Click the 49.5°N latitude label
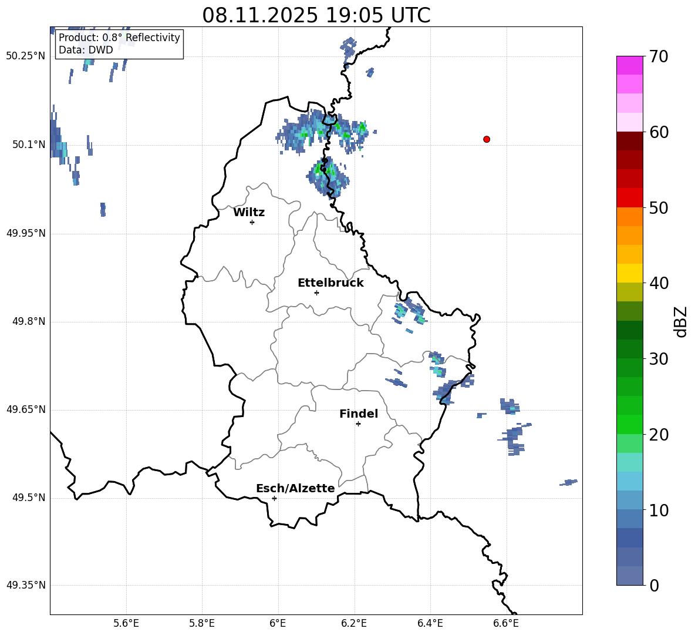 (x=29, y=498)
